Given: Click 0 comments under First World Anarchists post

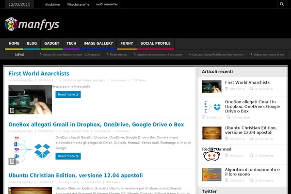Looking at the screenshot, I should tap(119, 80).
